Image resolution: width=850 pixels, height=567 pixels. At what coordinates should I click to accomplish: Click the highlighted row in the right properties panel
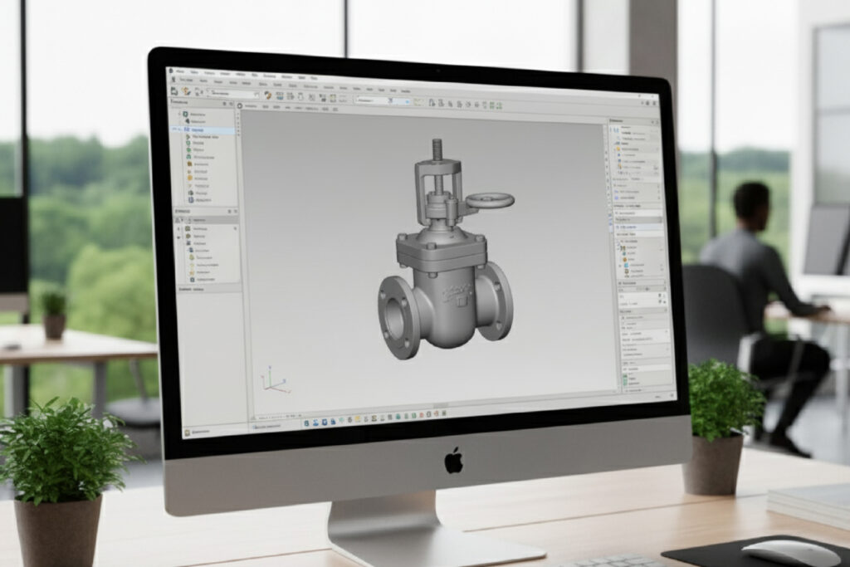point(637,227)
